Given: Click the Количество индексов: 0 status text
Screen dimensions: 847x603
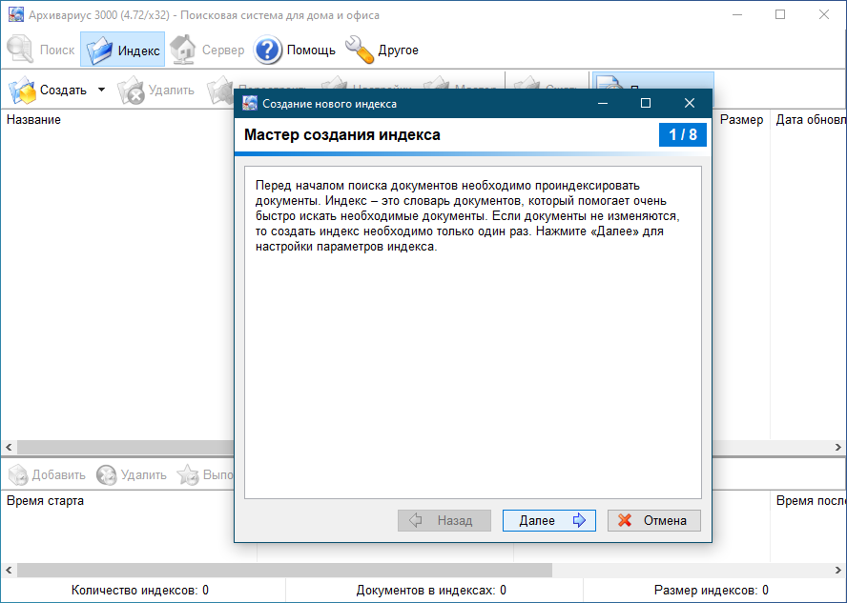Looking at the screenshot, I should pos(140,591).
